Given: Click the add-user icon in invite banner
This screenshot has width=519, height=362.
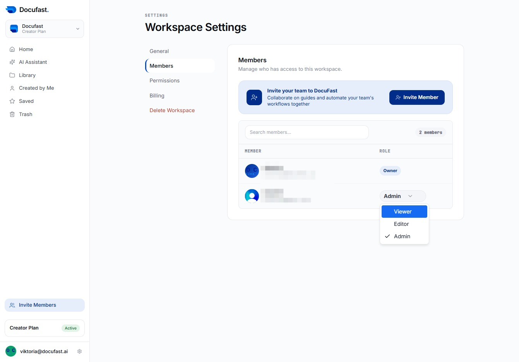Looking at the screenshot, I should (254, 97).
